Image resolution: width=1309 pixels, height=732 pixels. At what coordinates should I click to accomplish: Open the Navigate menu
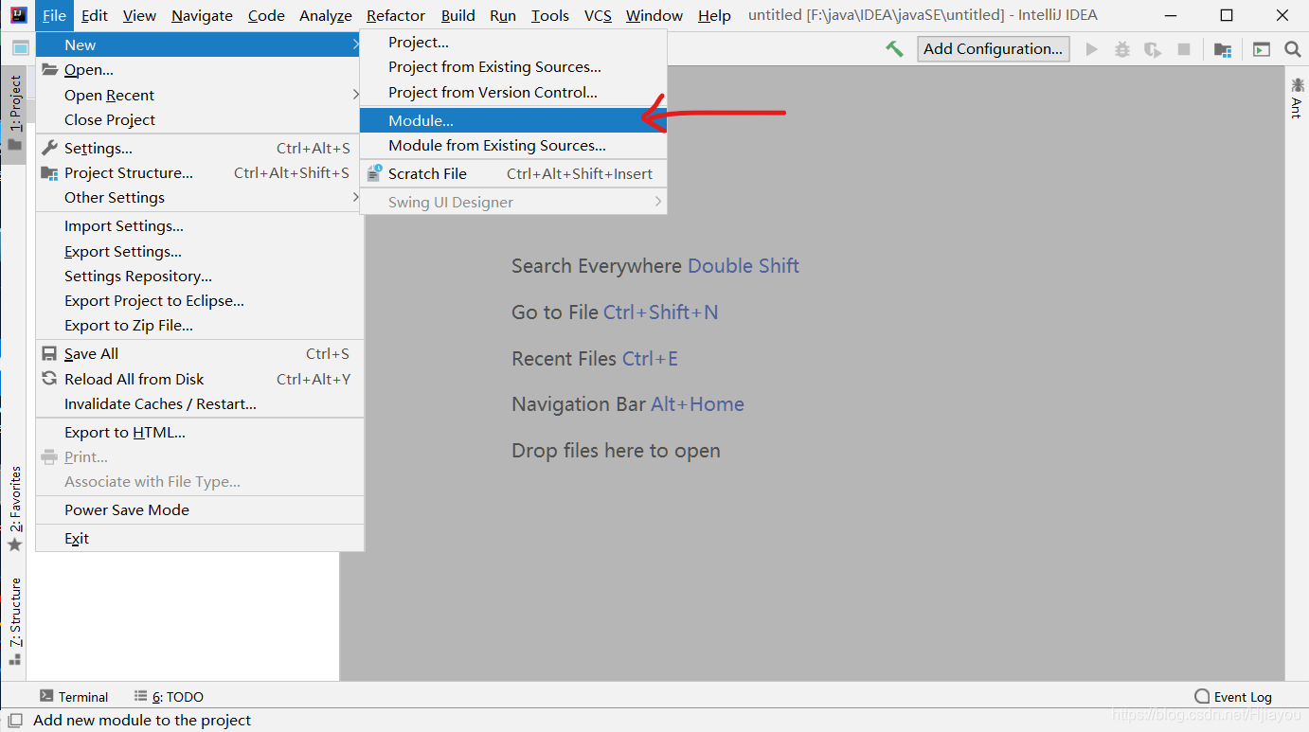(202, 15)
